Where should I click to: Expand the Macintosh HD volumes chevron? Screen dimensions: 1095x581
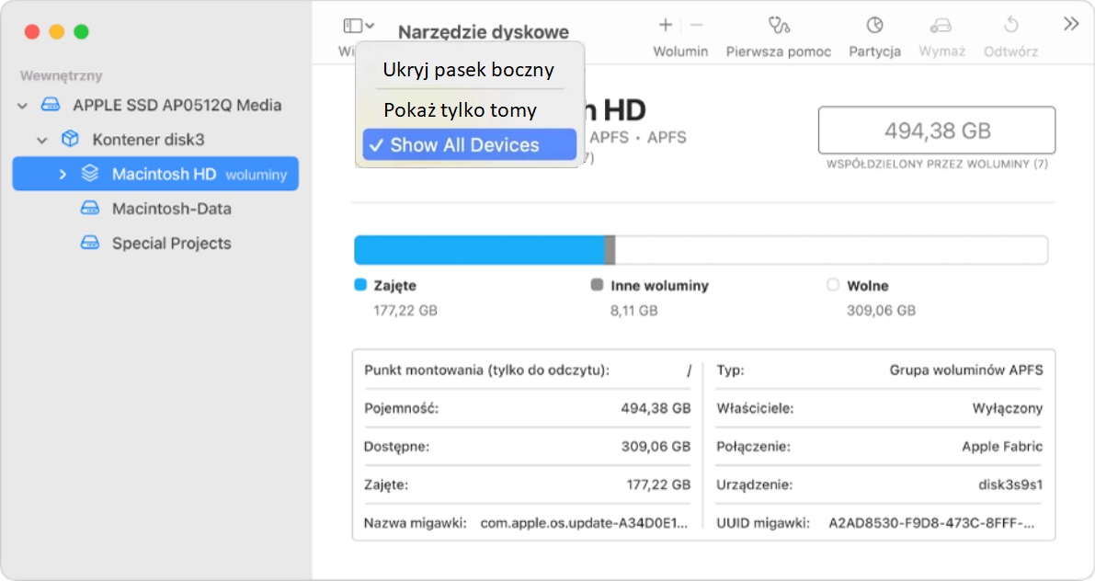[63, 174]
